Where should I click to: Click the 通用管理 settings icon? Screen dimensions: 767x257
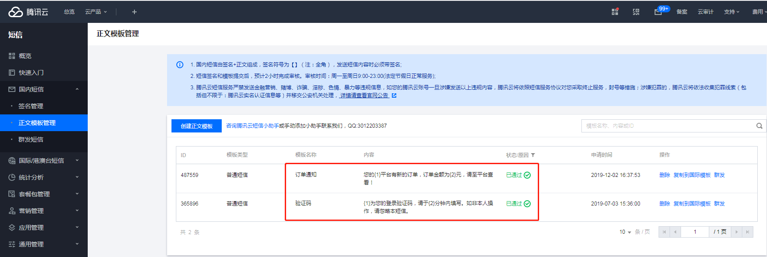pos(12,244)
